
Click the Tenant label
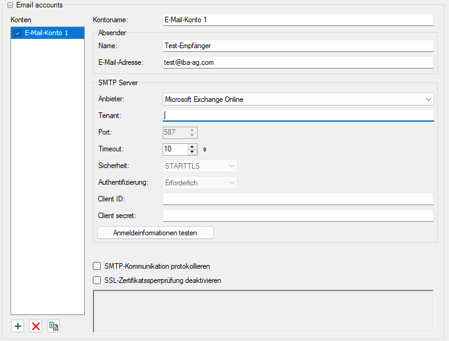click(109, 116)
